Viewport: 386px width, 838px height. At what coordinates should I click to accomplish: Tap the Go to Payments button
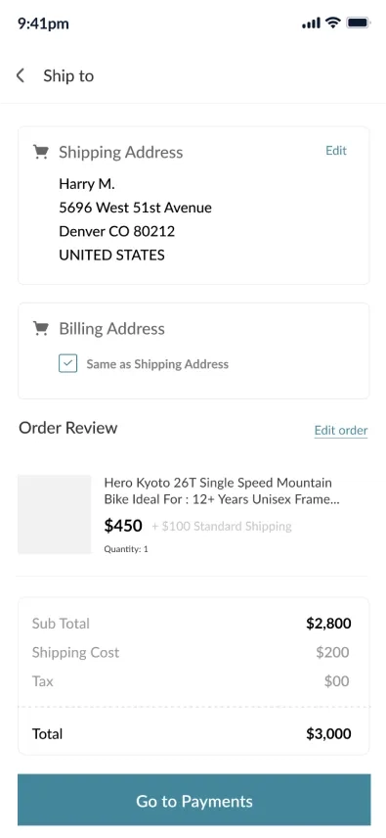pos(194,800)
